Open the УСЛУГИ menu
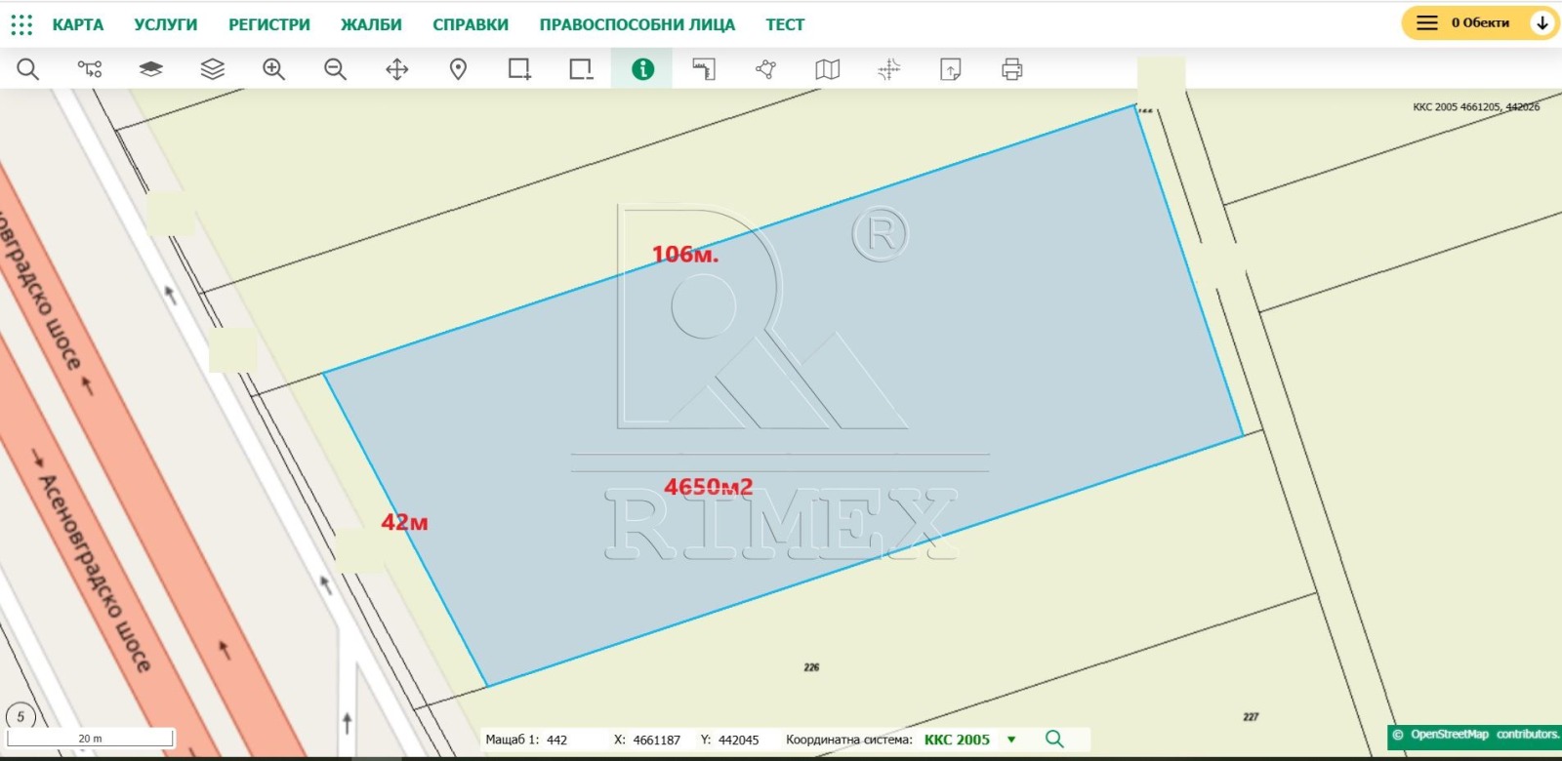The image size is (1562, 761). click(165, 24)
